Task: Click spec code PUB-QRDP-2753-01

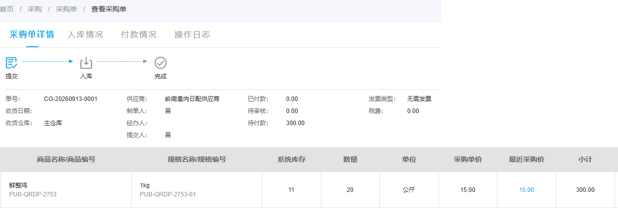Action: coord(168,194)
